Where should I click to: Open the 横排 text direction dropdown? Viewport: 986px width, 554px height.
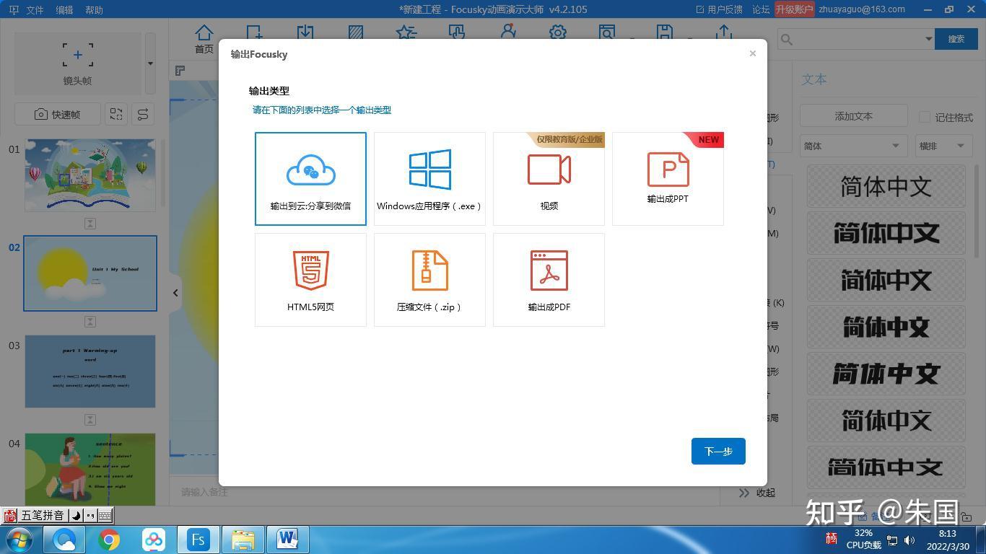coord(943,146)
